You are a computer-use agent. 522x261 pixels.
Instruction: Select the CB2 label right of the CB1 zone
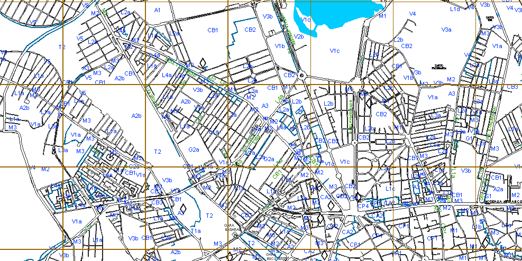pos(250,30)
